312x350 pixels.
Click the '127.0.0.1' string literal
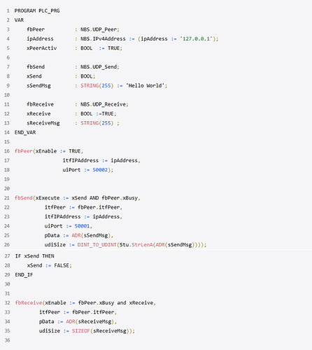tap(197, 38)
